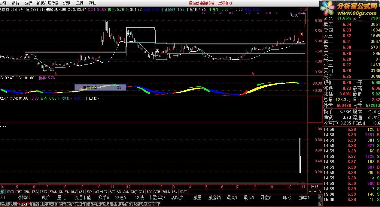Sort list by 量比 column header
Image resolution: width=380 pixels, height=207 pixels.
pos(61,197)
